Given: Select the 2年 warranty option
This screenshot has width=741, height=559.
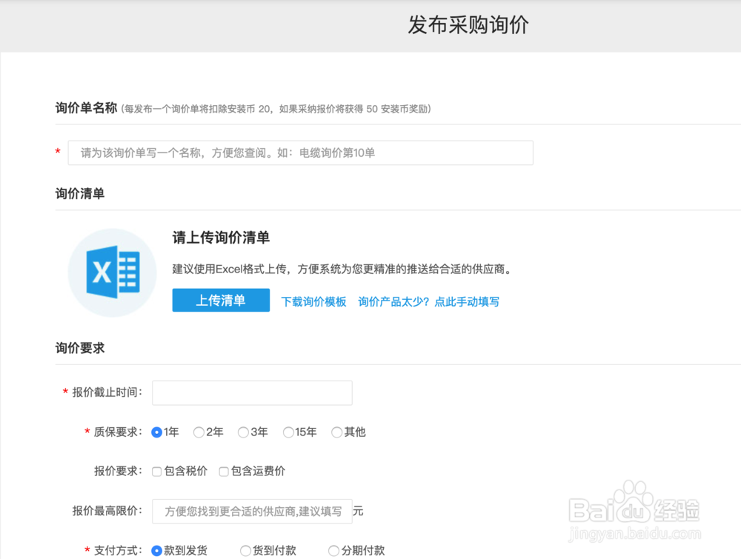Looking at the screenshot, I should point(199,432).
